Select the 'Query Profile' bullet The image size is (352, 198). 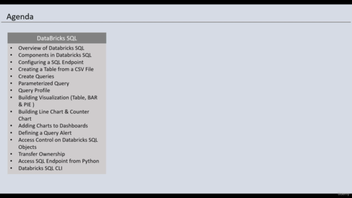pos(34,90)
